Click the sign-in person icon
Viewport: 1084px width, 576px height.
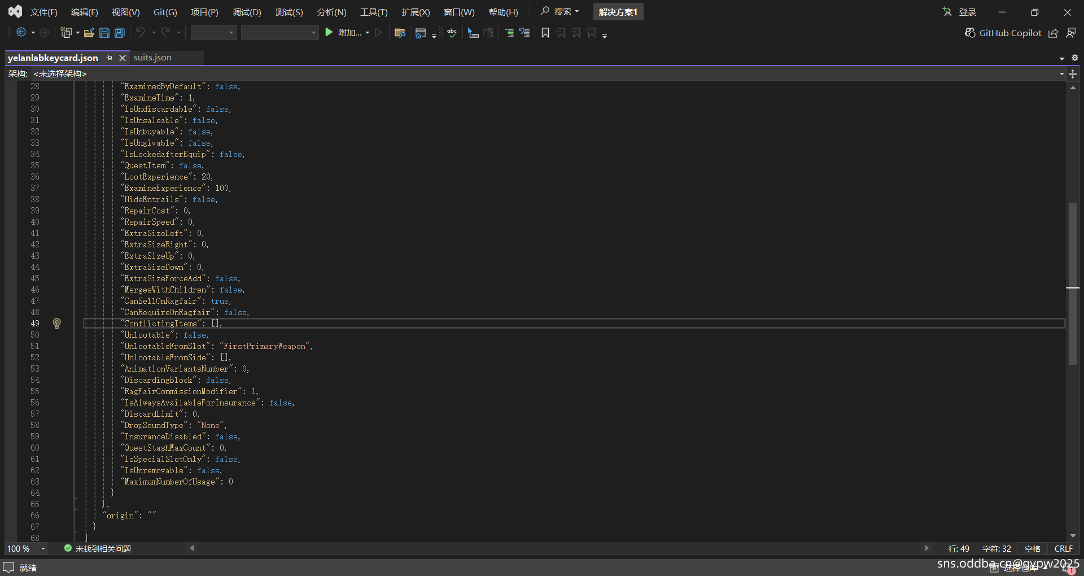point(947,12)
